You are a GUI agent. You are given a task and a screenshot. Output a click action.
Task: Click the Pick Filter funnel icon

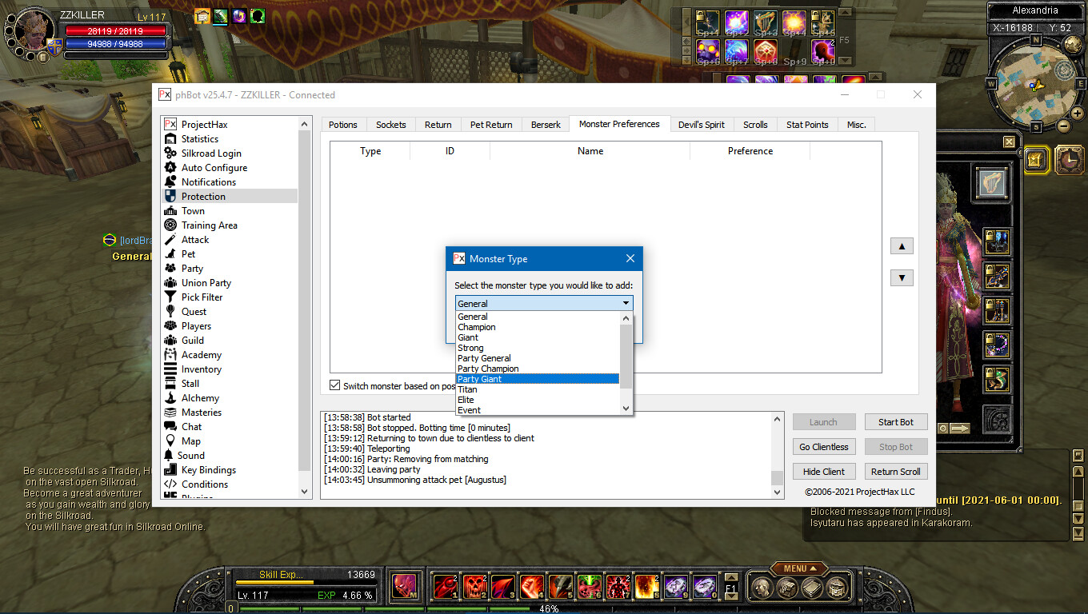point(170,297)
